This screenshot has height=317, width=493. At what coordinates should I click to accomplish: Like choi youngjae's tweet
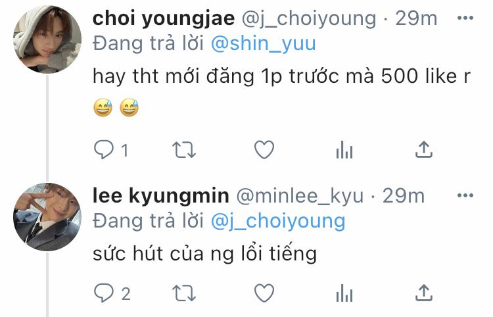coord(264,150)
